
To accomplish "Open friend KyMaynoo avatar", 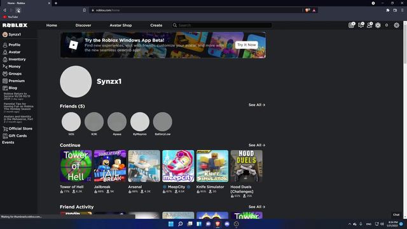I will (140, 121).
